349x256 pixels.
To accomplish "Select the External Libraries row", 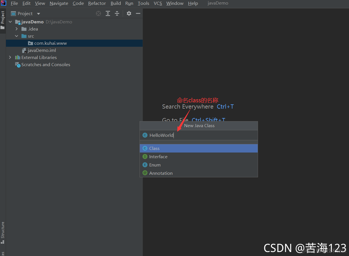I will pos(74,57).
